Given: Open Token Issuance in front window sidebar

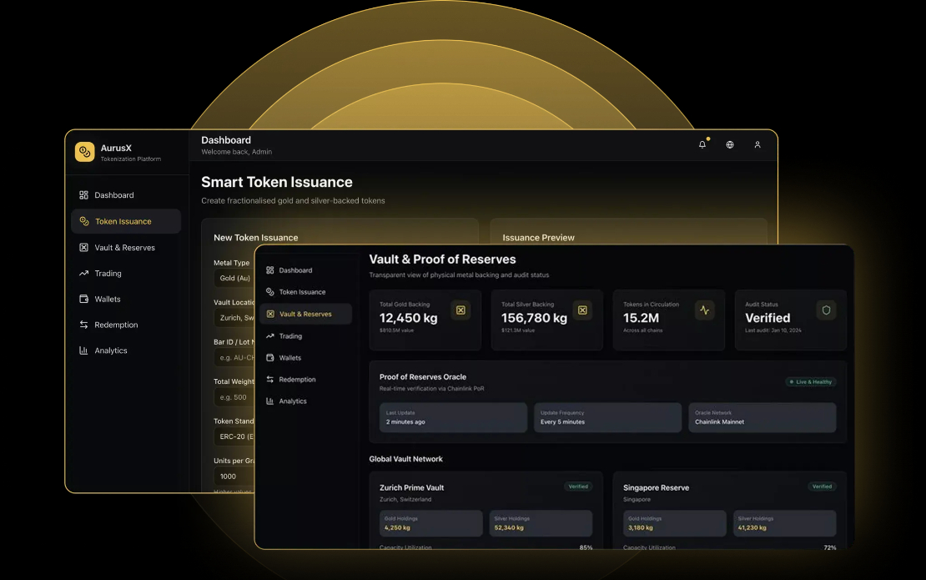Looking at the screenshot, I should pyautogui.click(x=306, y=292).
